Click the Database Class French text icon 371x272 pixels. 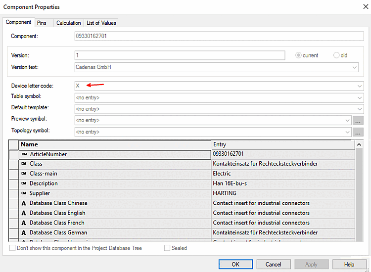24,223
